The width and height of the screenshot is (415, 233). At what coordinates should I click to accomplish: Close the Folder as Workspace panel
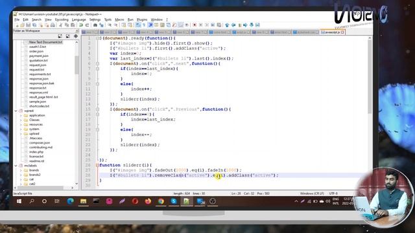click(77, 31)
